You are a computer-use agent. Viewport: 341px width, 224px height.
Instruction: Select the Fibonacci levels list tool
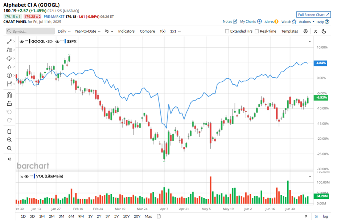[9, 50]
